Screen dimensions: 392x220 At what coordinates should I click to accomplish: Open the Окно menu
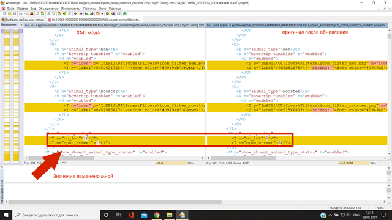[102, 9]
